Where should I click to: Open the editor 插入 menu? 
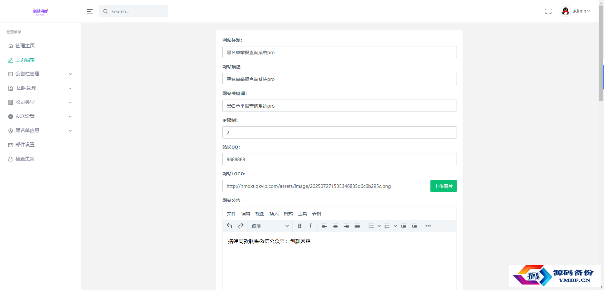(x=274, y=214)
